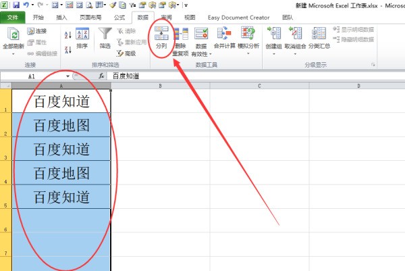Select column B by its header
The image size is (405, 271).
tap(161, 86)
